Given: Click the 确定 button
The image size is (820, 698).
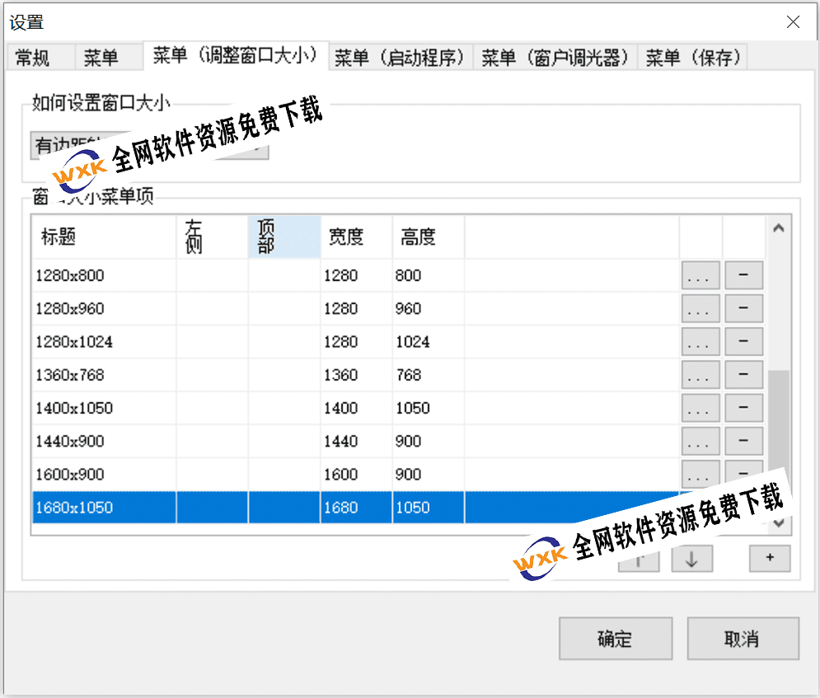Looking at the screenshot, I should click(x=614, y=639).
